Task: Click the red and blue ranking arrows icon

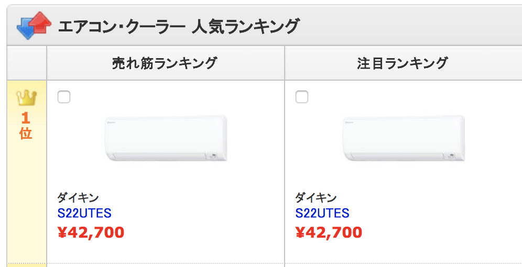Action: [x=34, y=25]
